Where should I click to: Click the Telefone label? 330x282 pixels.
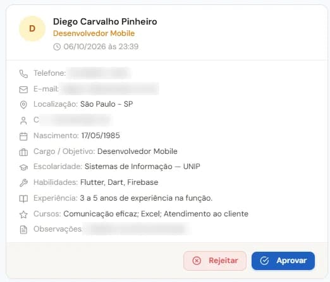coord(50,73)
